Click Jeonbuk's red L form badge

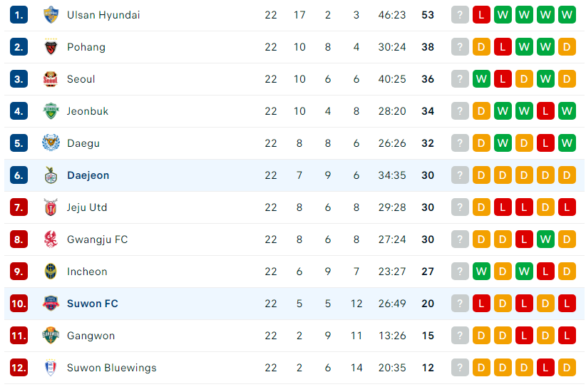tap(545, 111)
